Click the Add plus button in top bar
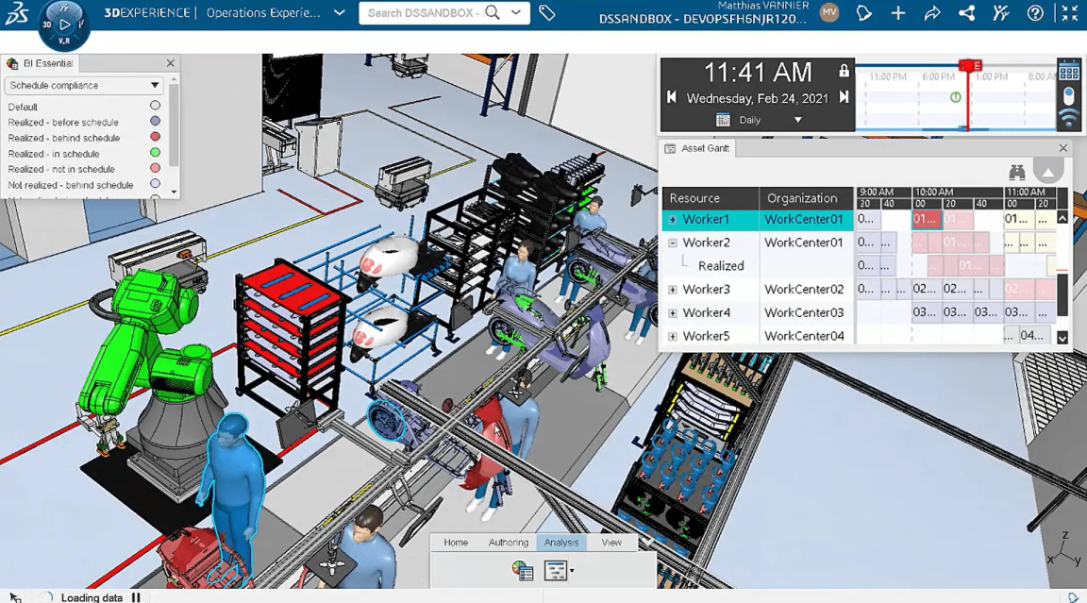The height and width of the screenshot is (603, 1087). [x=898, y=13]
